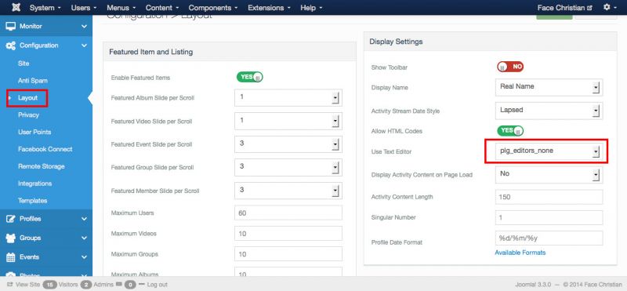Click the Groups people icon

(11, 238)
